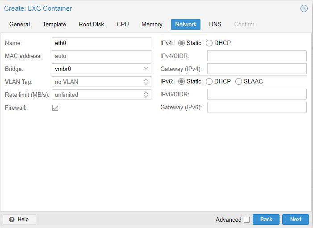Click the Gateway (IPv6) text field
The image size is (313, 228).
[x=257, y=107]
